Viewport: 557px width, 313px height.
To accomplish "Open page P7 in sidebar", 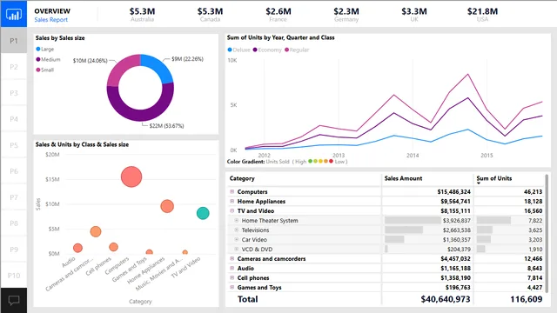I will pyautogui.click(x=14, y=197).
